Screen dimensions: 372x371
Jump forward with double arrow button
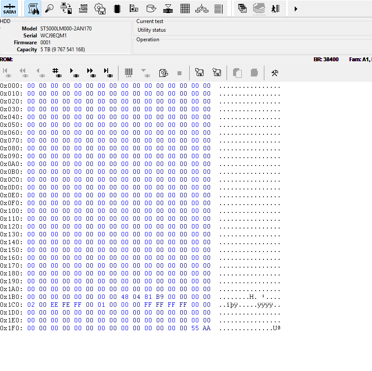(x=90, y=73)
